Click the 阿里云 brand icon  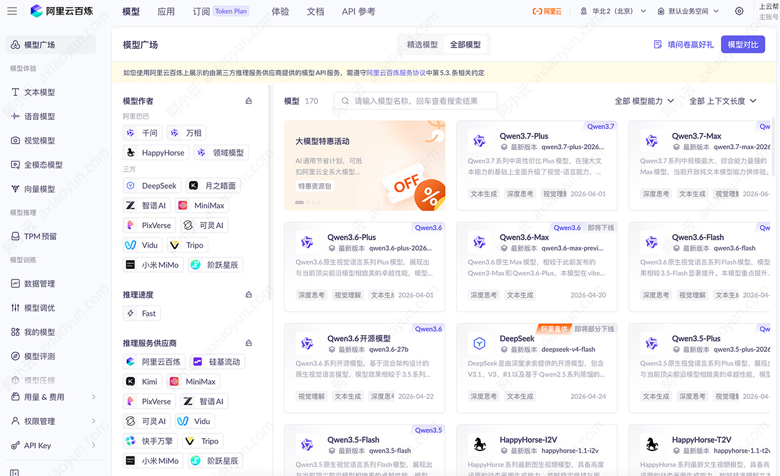point(547,11)
